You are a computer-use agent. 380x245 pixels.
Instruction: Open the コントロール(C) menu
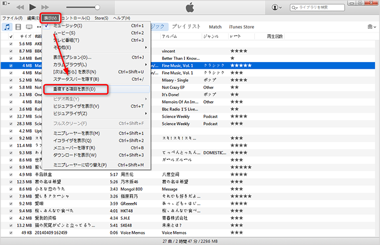75,18
